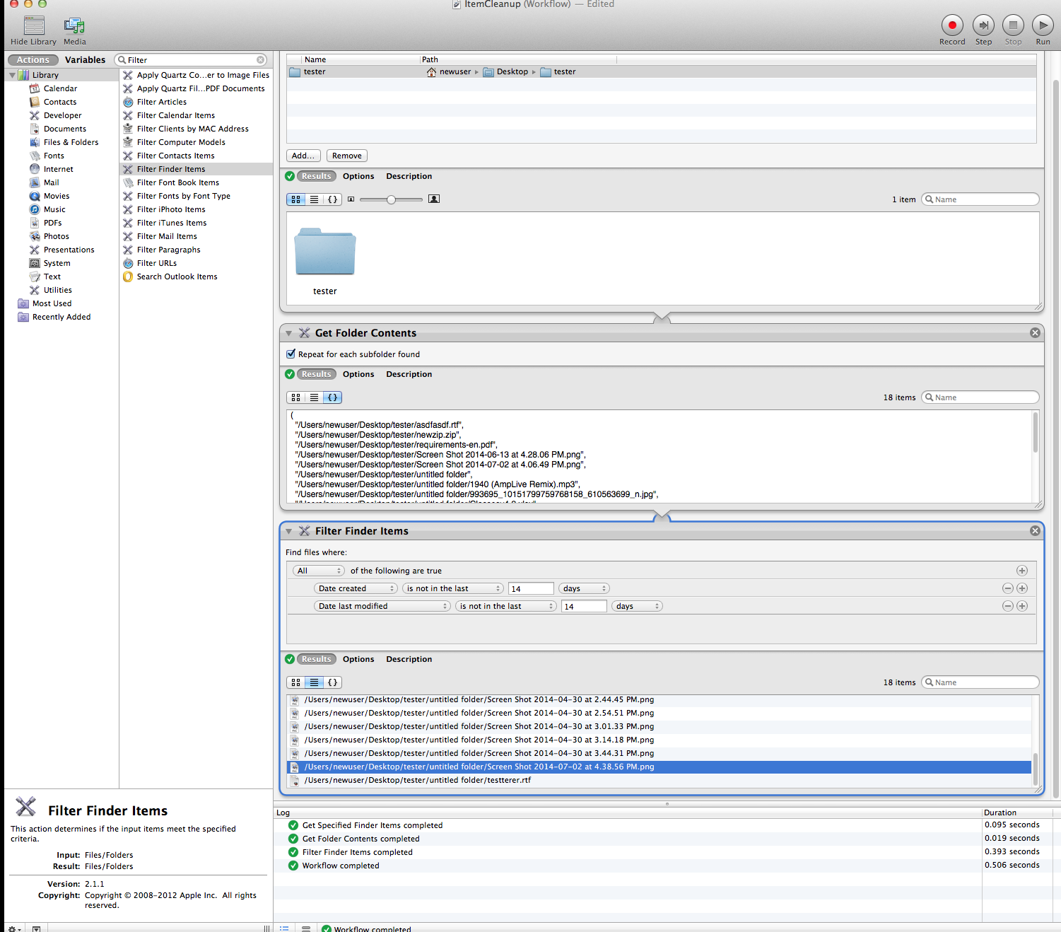Switch to the Variables tab

85,60
